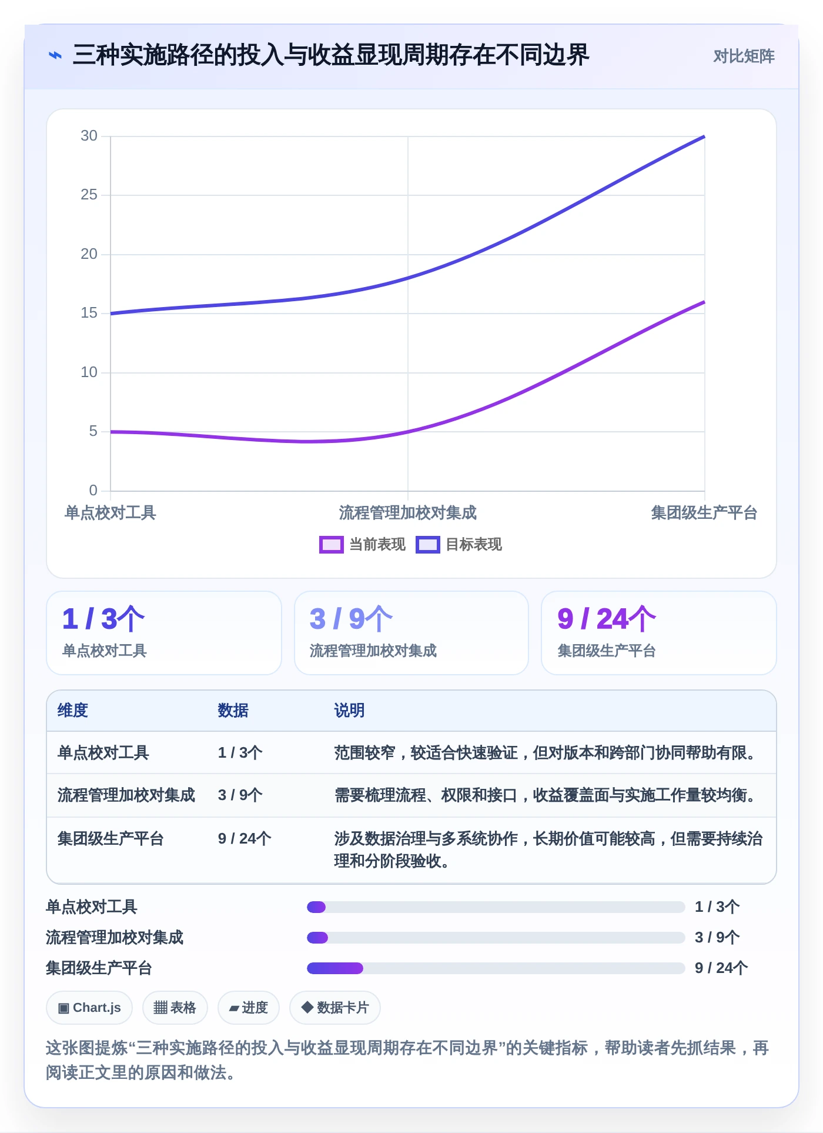The height and width of the screenshot is (1133, 823).
Task: Click table data cell 3 / 9个
Action: pyautogui.click(x=240, y=795)
